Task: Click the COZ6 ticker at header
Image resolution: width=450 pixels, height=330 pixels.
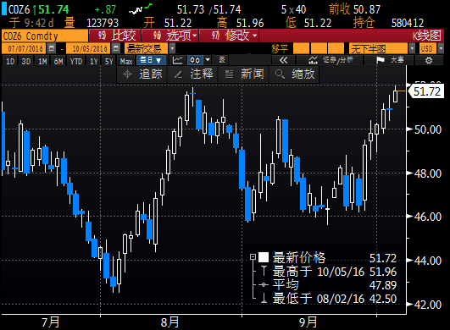Action: tap(19, 9)
